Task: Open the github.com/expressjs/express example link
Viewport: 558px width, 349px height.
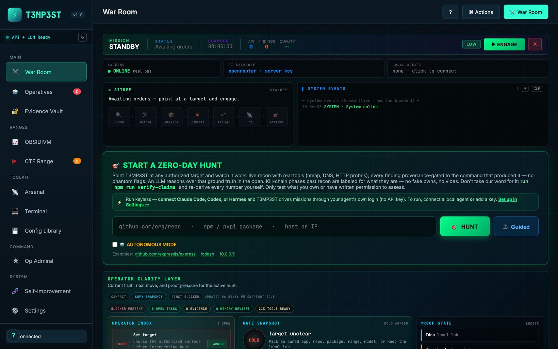Action: [x=165, y=254]
